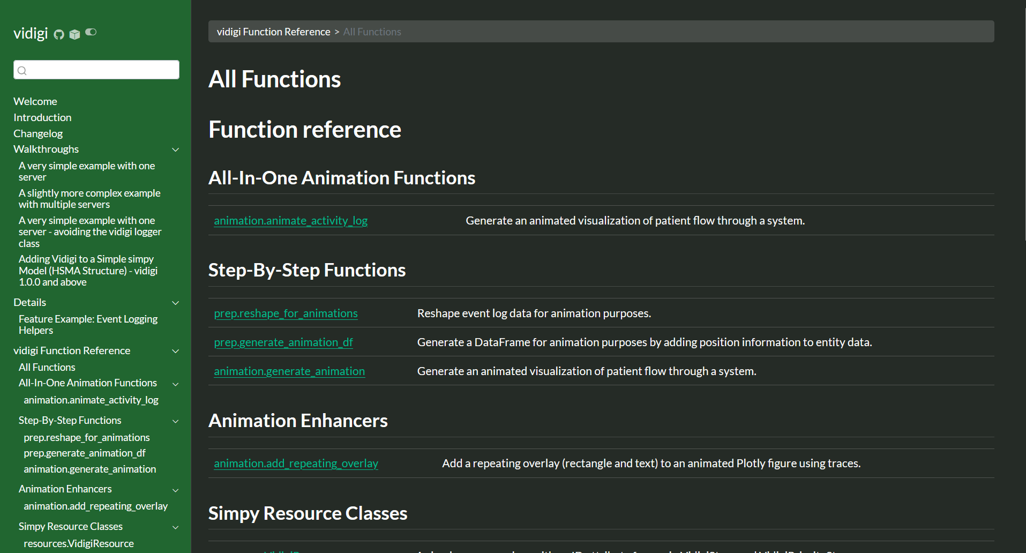Screen dimensions: 1026x553
Task: Collapse the Animation Enhancers chevron
Action: click(175, 489)
